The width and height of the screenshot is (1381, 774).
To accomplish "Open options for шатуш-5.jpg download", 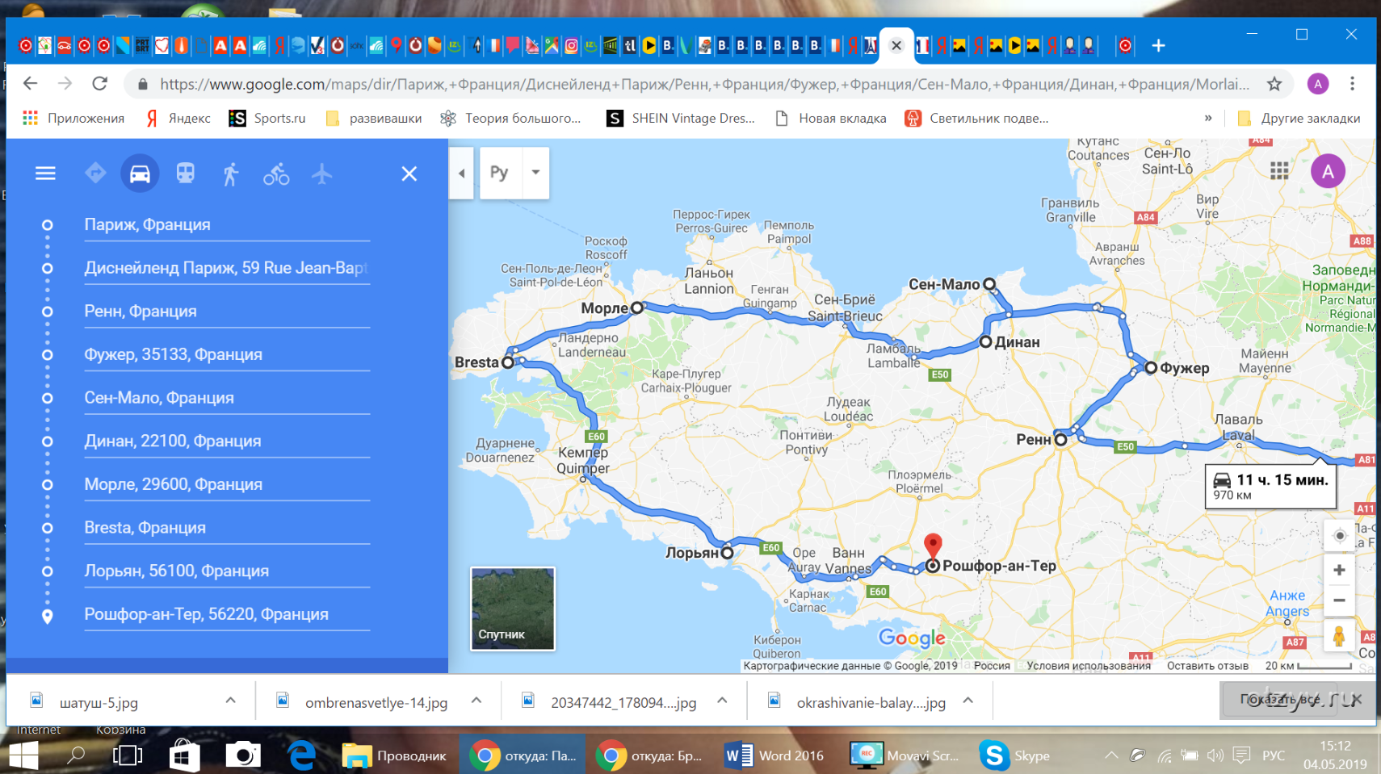I will (230, 701).
